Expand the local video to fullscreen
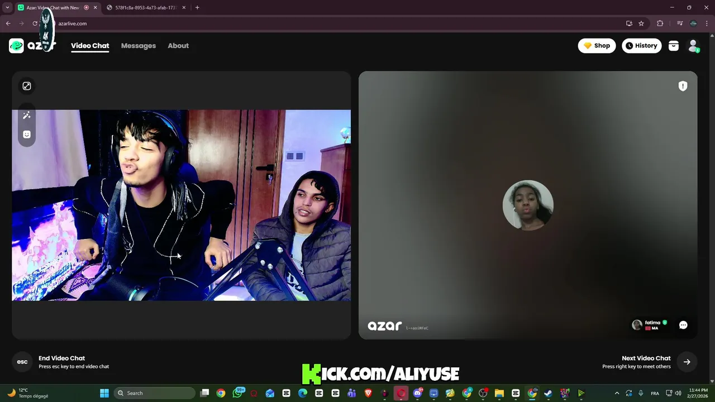 26,86
